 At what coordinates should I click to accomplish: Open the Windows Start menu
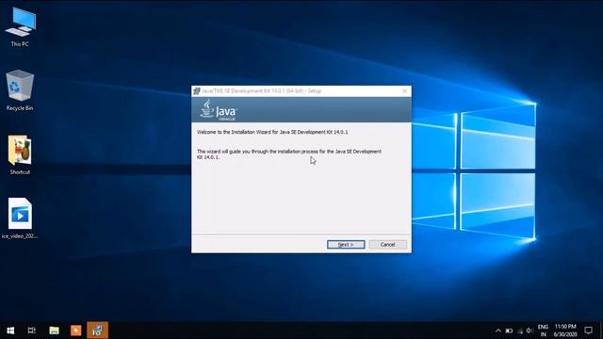point(10,331)
